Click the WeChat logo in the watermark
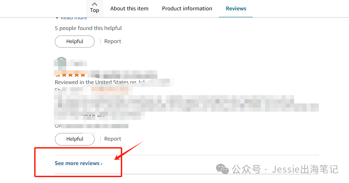349x183 pixels. coord(222,169)
